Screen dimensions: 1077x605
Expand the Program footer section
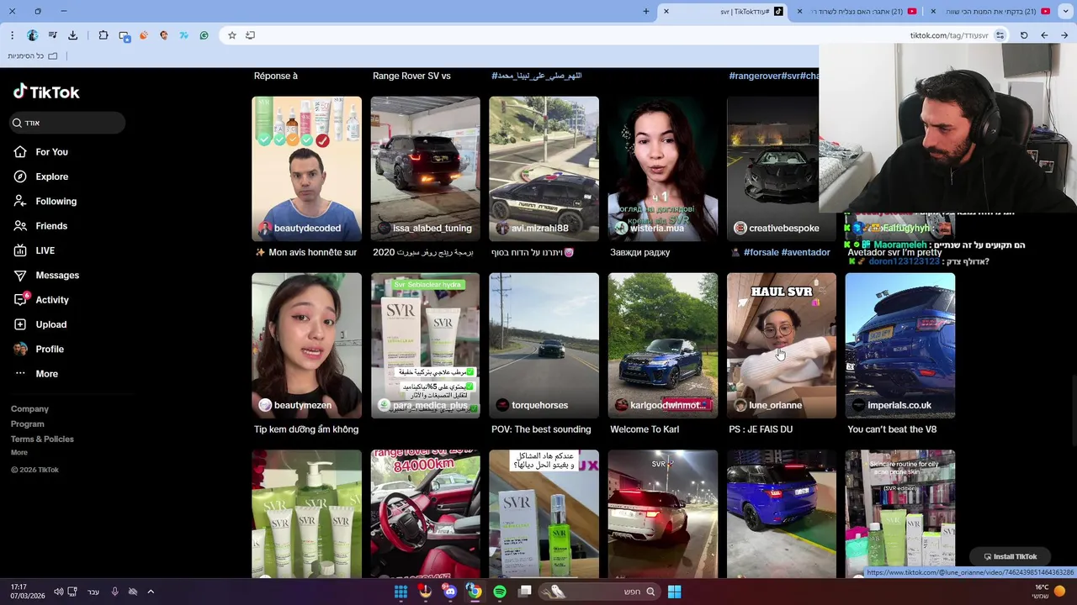(x=27, y=424)
